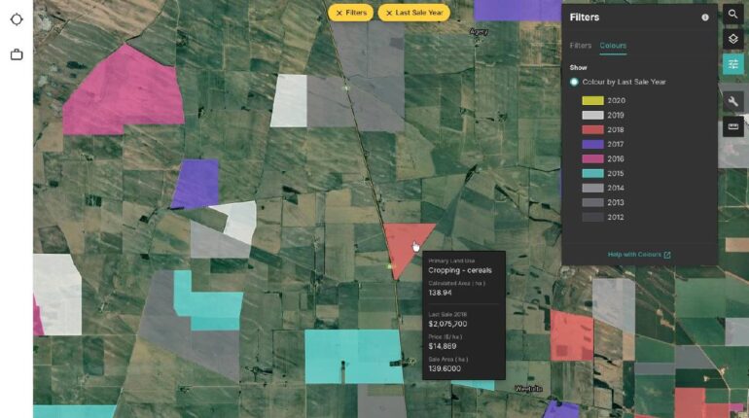Open the briefcase portfolio icon
The image size is (749, 418).
coord(17,54)
